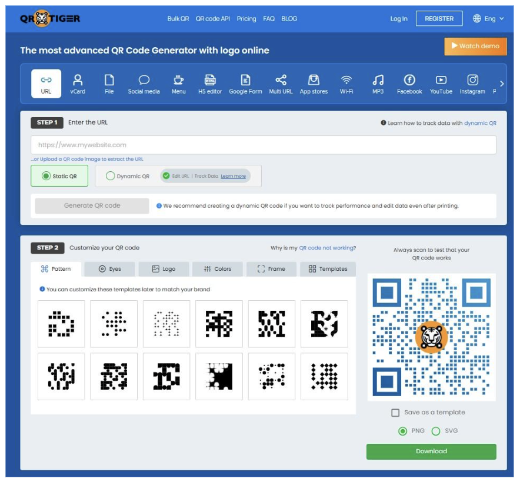Select the fourth pattern in the top row
This screenshot has height=485, width=520.
point(219,324)
